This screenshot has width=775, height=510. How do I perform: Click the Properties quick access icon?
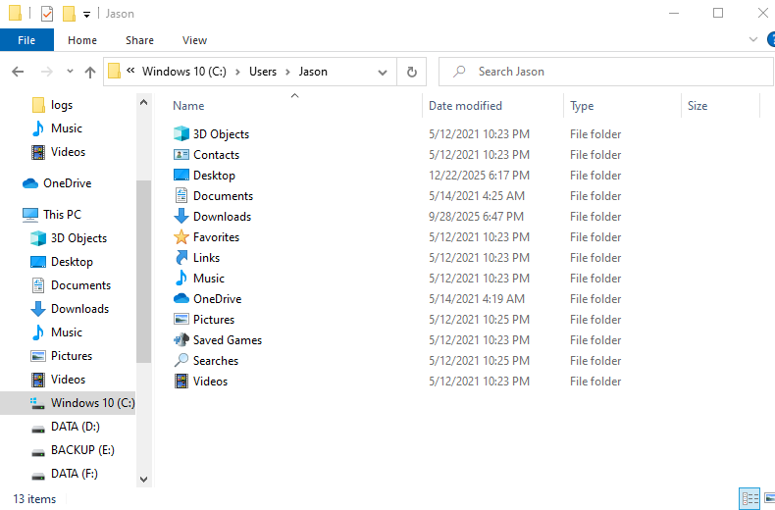[x=47, y=14]
